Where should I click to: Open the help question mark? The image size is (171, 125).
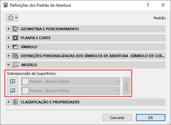click(x=148, y=5)
